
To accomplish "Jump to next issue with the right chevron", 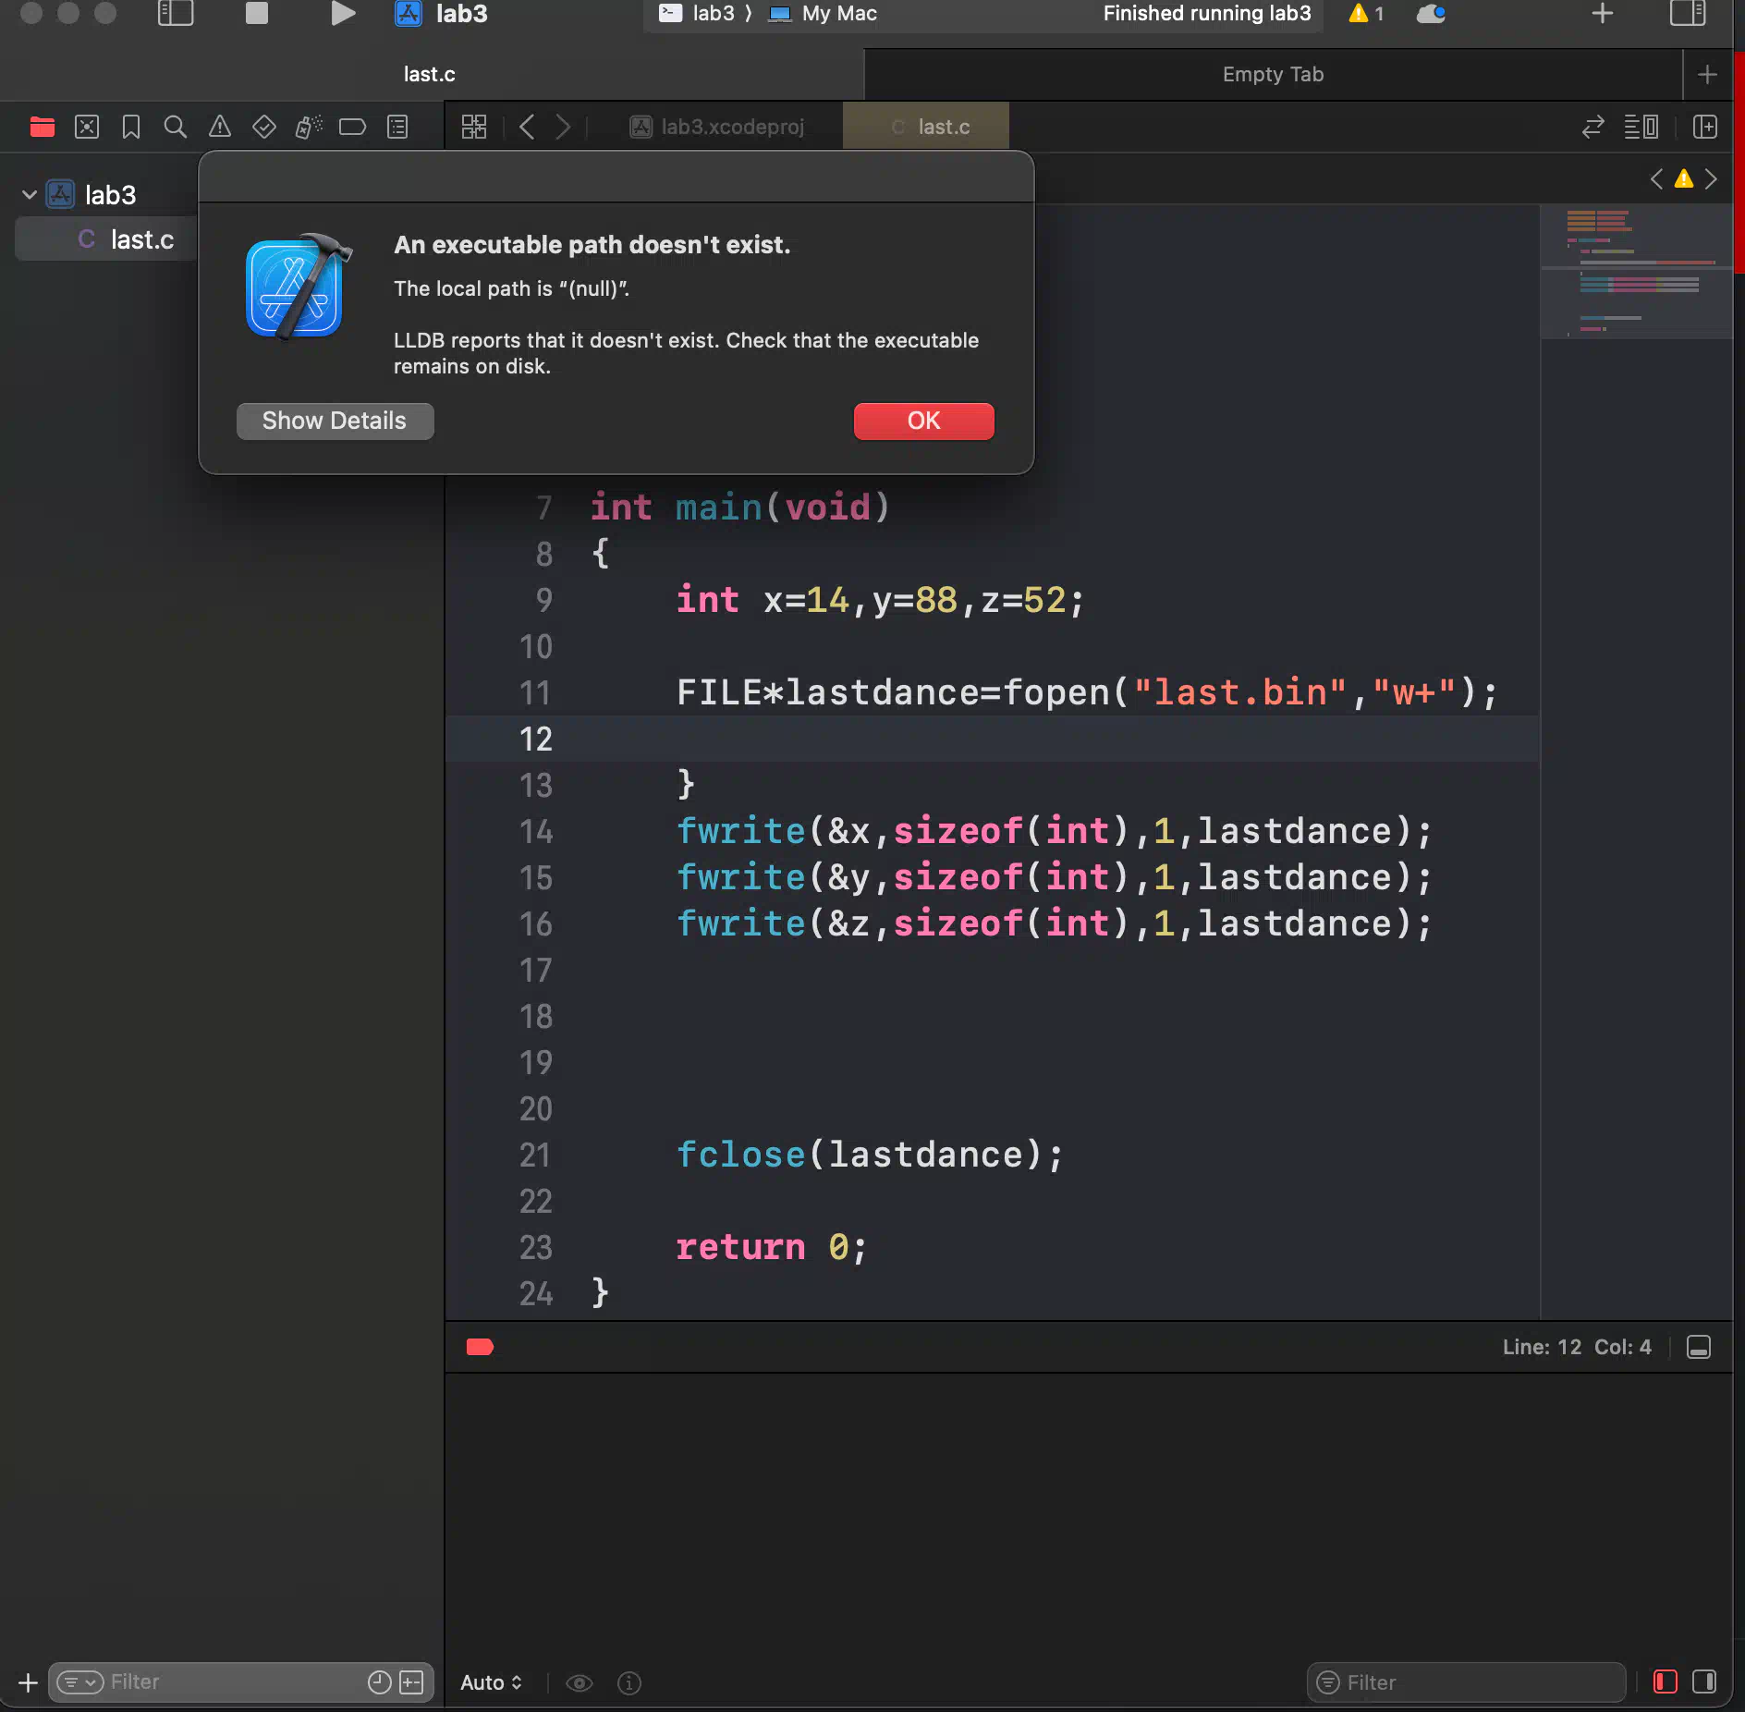I will click(x=1711, y=179).
